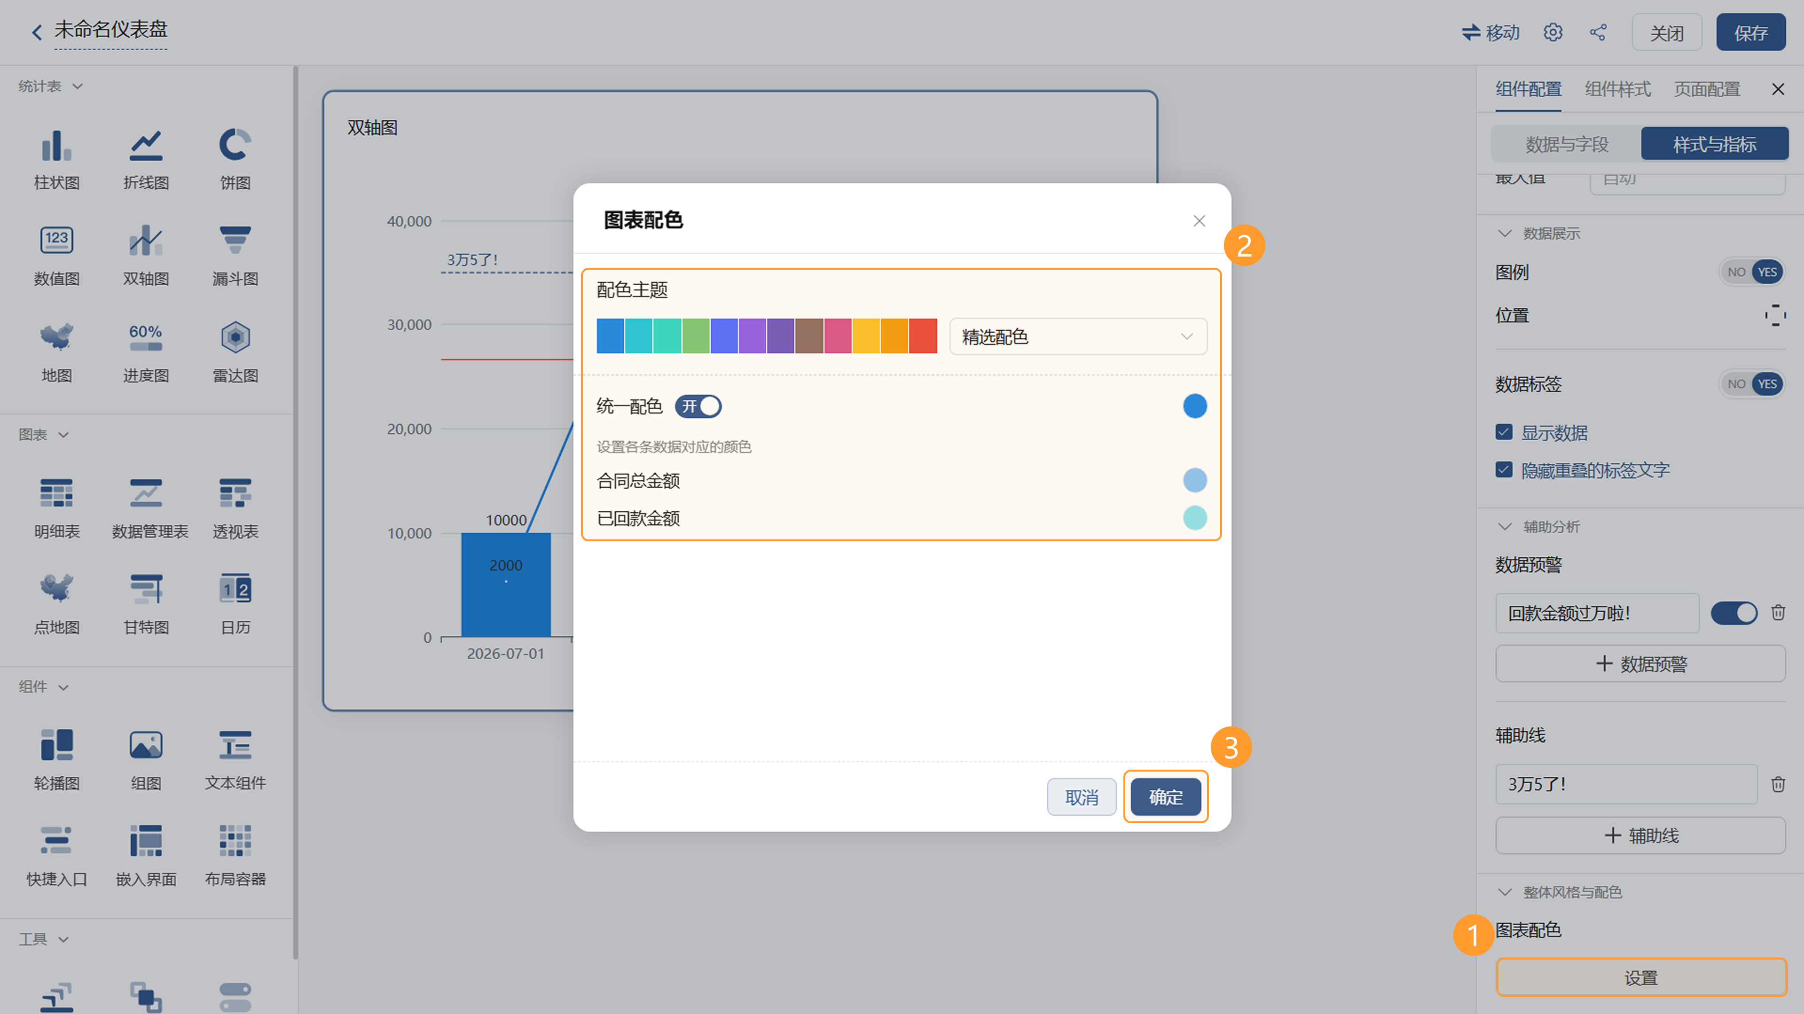Click the 关闭 button in header
Viewport: 1804px width, 1014px height.
(x=1667, y=32)
